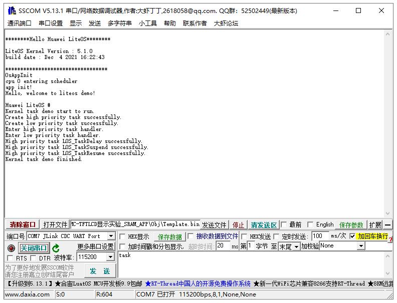Click the www.daxia.com status link
Viewport: 397px width, 303px height.
(x=28, y=294)
